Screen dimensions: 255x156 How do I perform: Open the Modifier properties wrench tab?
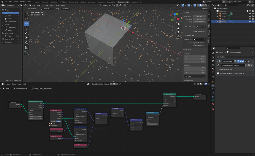(213, 86)
